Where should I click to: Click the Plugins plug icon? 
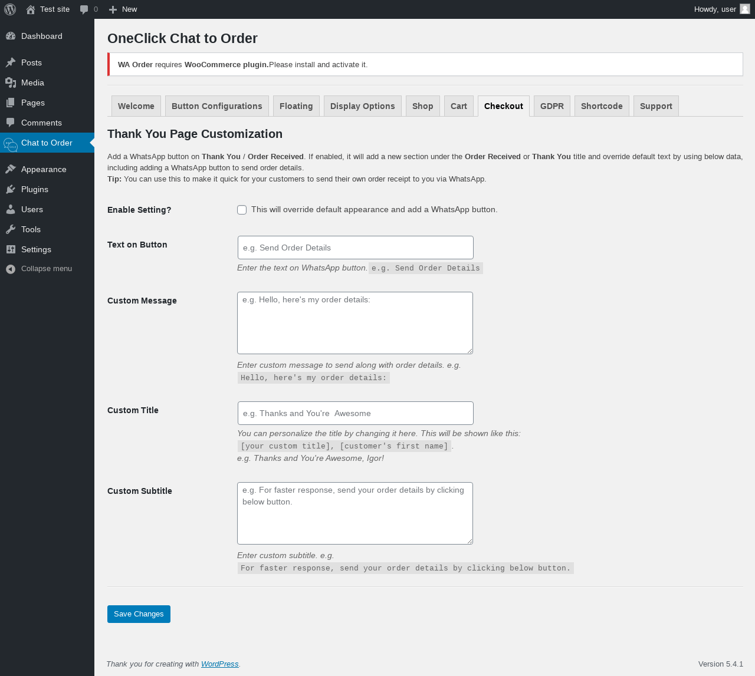11,189
